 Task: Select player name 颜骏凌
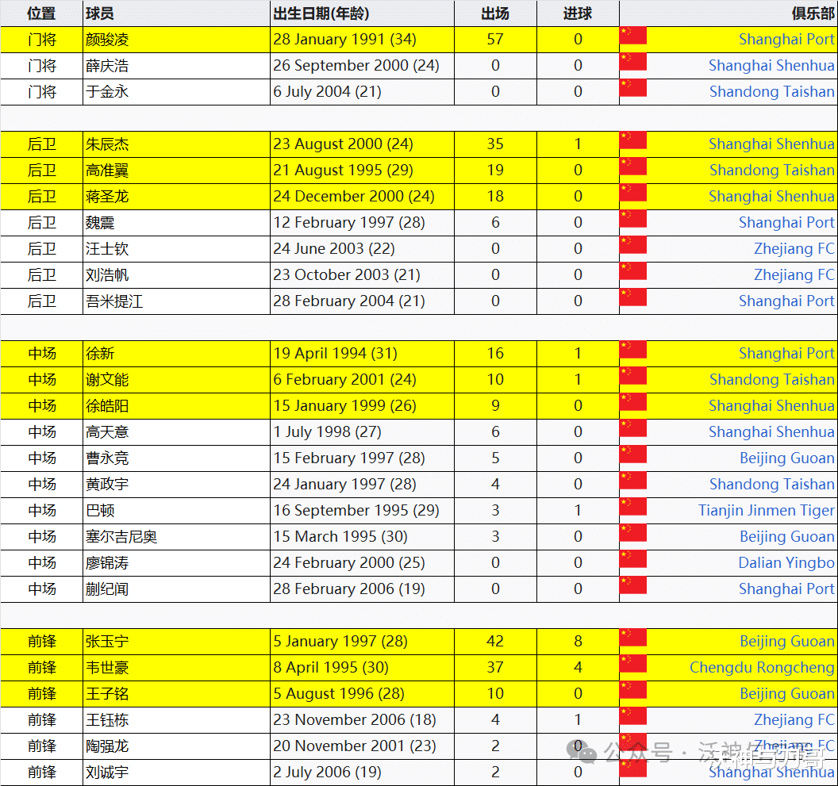(107, 40)
